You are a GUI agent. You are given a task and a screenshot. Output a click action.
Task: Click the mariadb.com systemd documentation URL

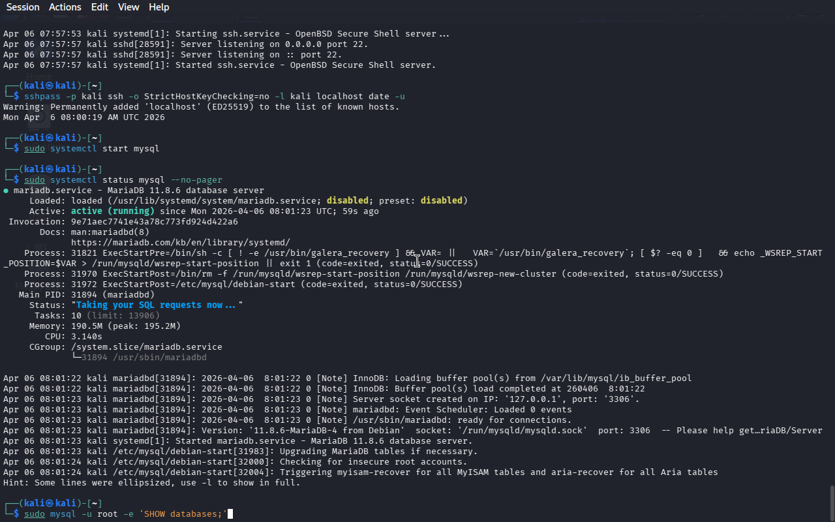[x=180, y=242]
